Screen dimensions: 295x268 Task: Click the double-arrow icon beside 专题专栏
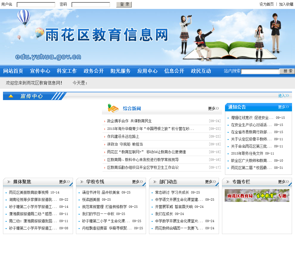click(228, 182)
